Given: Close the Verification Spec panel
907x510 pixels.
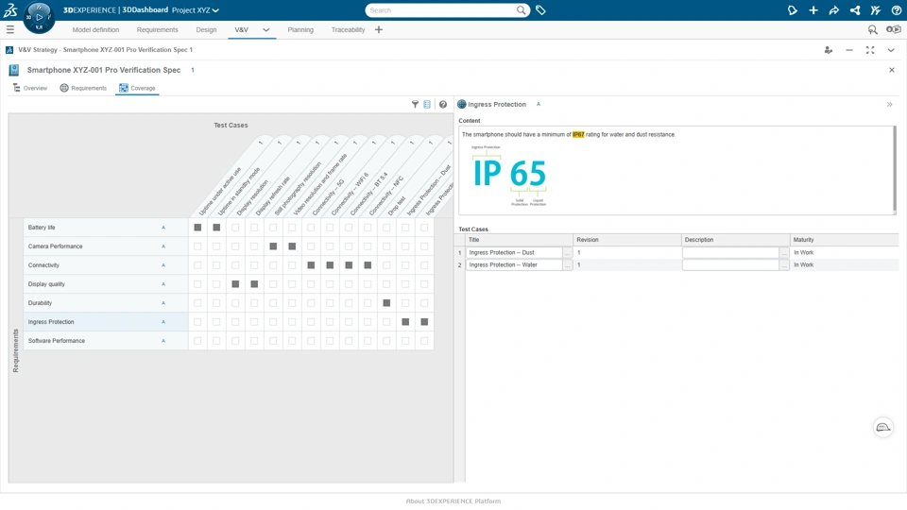Looking at the screenshot, I should coord(891,70).
